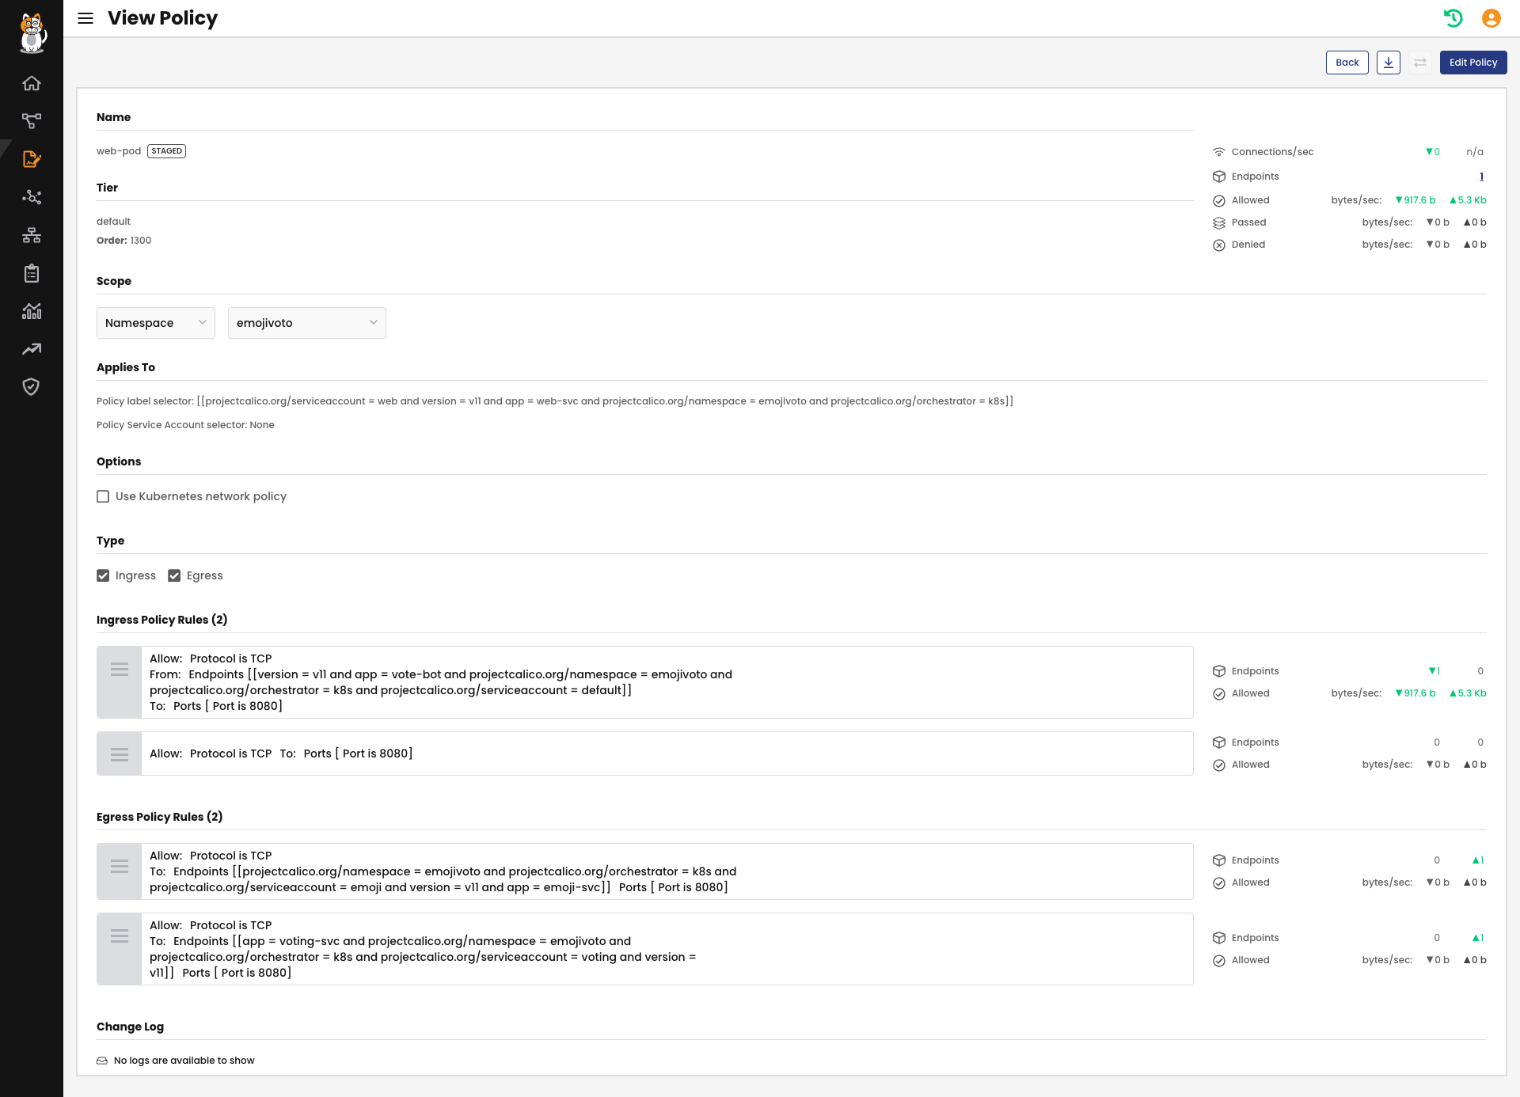The image size is (1520, 1097).
Task: Click the Change Log empty inbox icon
Action: coord(102,1061)
